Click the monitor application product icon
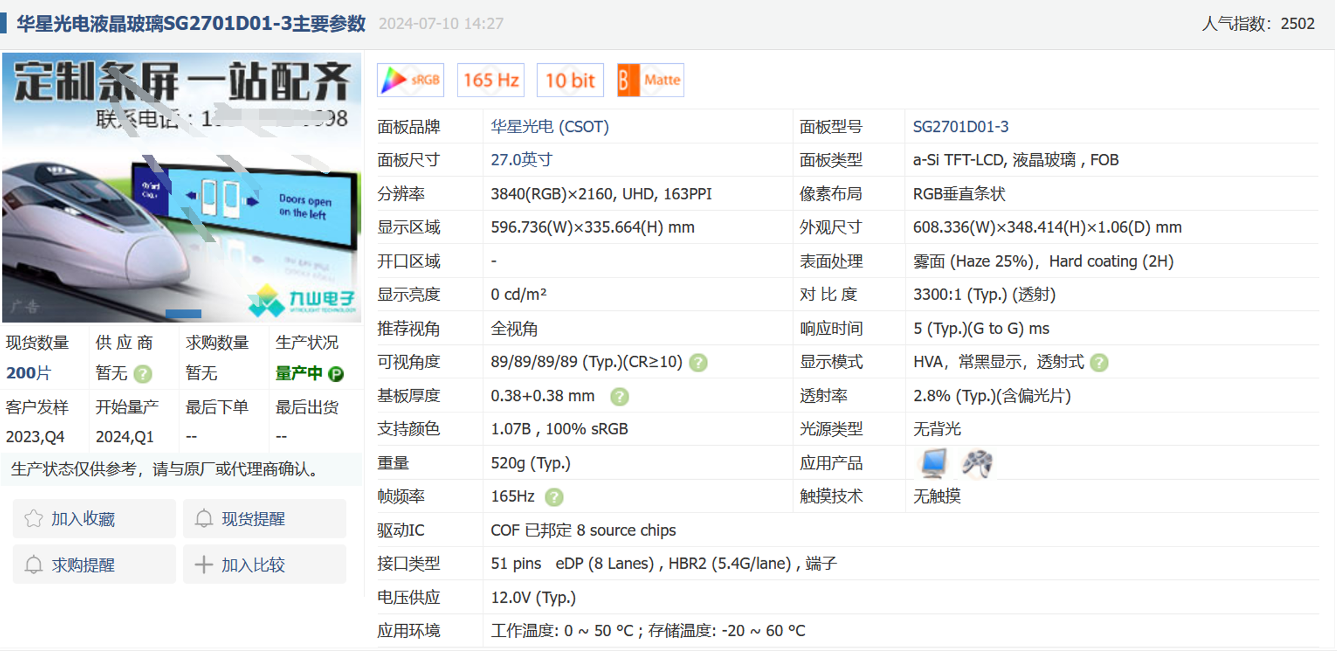 tap(933, 463)
